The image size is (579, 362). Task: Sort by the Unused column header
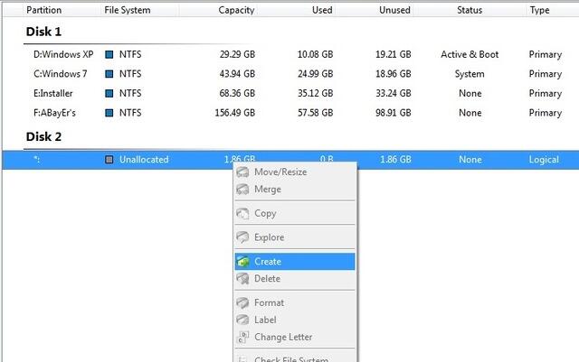coord(394,10)
